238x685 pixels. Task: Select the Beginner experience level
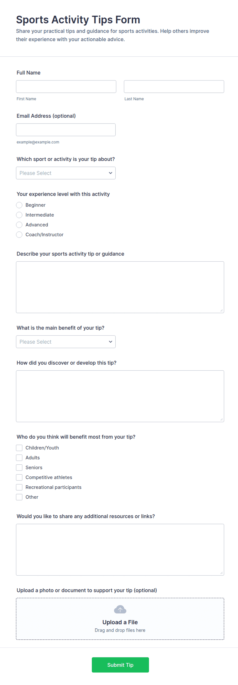tap(19, 205)
